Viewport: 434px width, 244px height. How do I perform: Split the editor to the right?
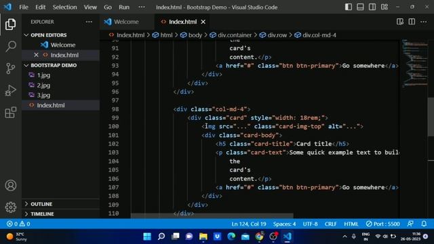[x=412, y=22]
